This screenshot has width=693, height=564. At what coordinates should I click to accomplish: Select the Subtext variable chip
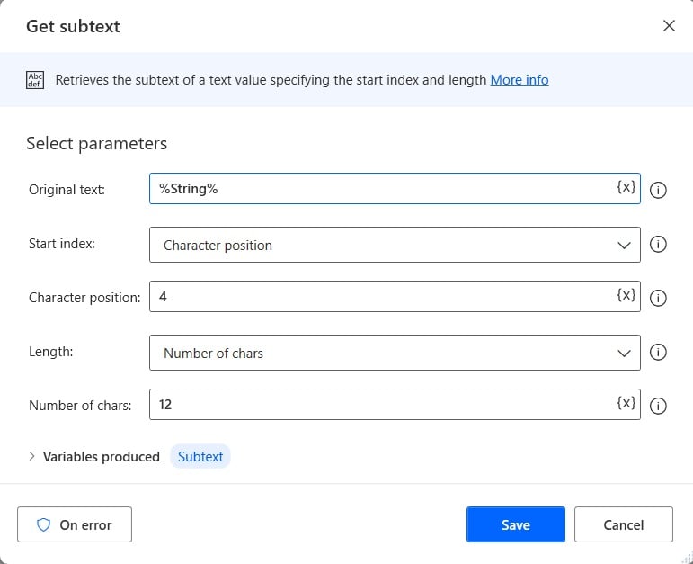[x=200, y=457]
